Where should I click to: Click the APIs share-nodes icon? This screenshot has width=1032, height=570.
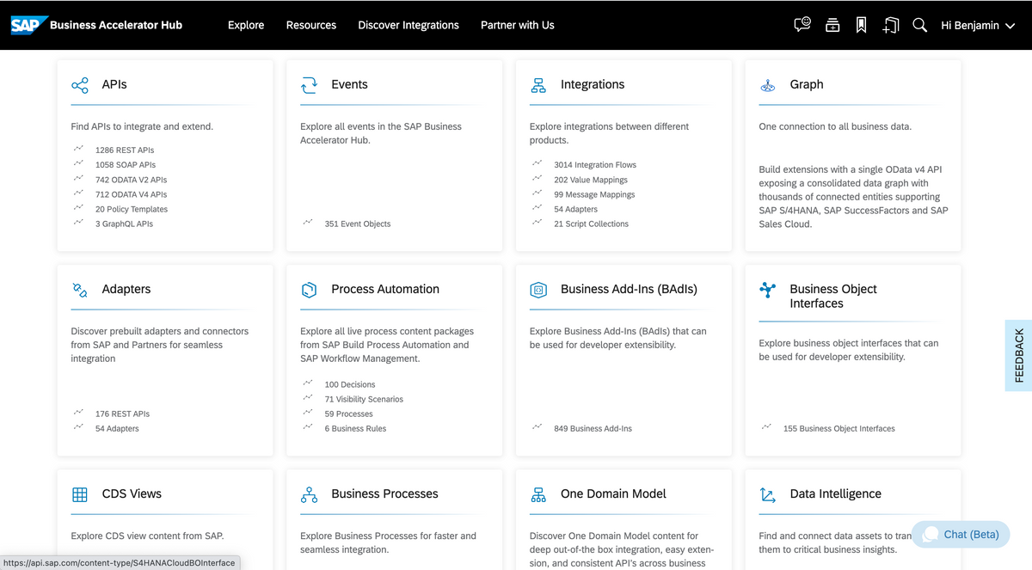(x=80, y=85)
